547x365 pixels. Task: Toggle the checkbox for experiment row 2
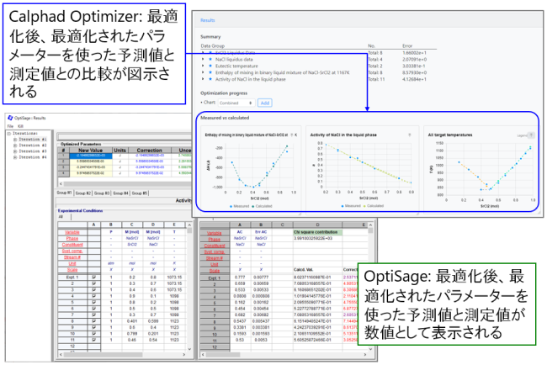tap(94, 283)
